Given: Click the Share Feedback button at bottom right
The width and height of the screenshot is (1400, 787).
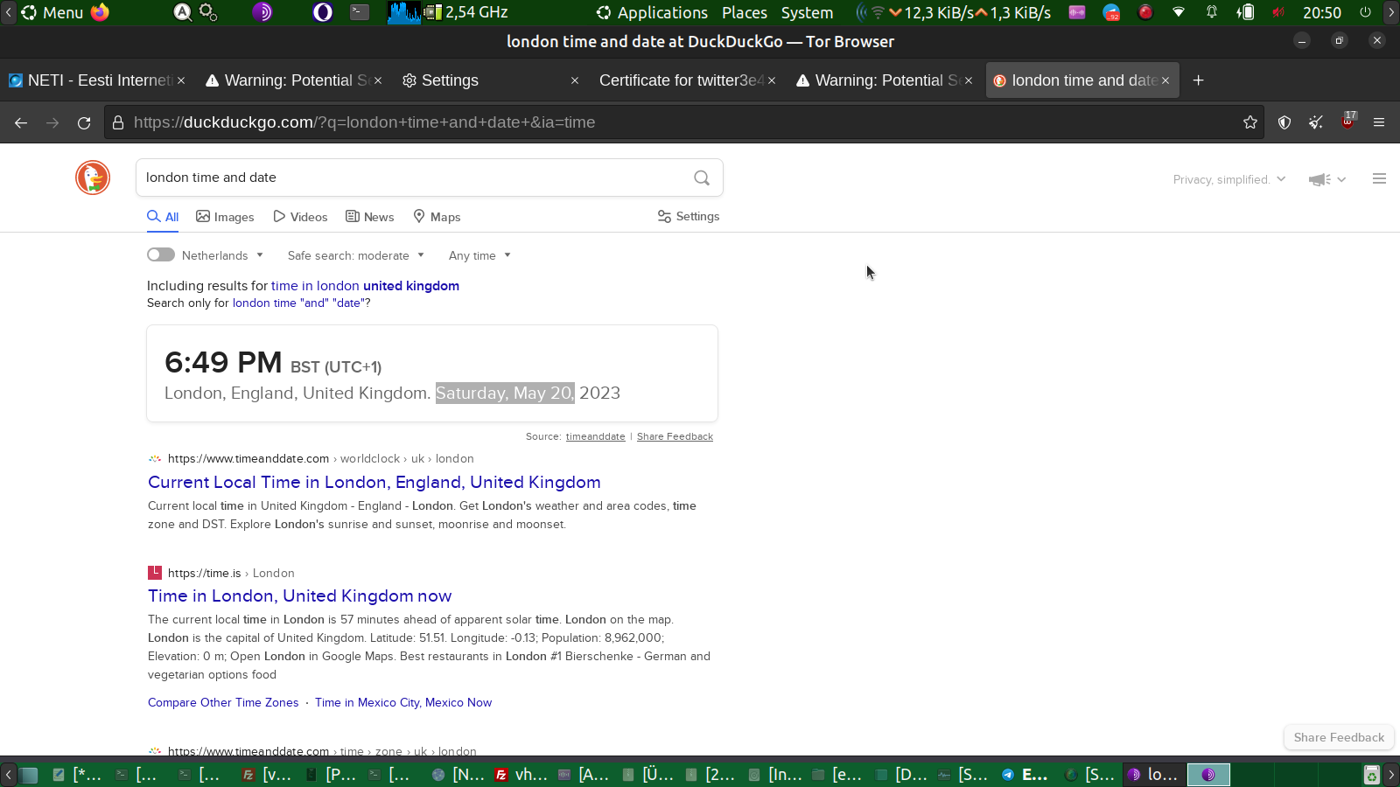Looking at the screenshot, I should coord(1338,737).
